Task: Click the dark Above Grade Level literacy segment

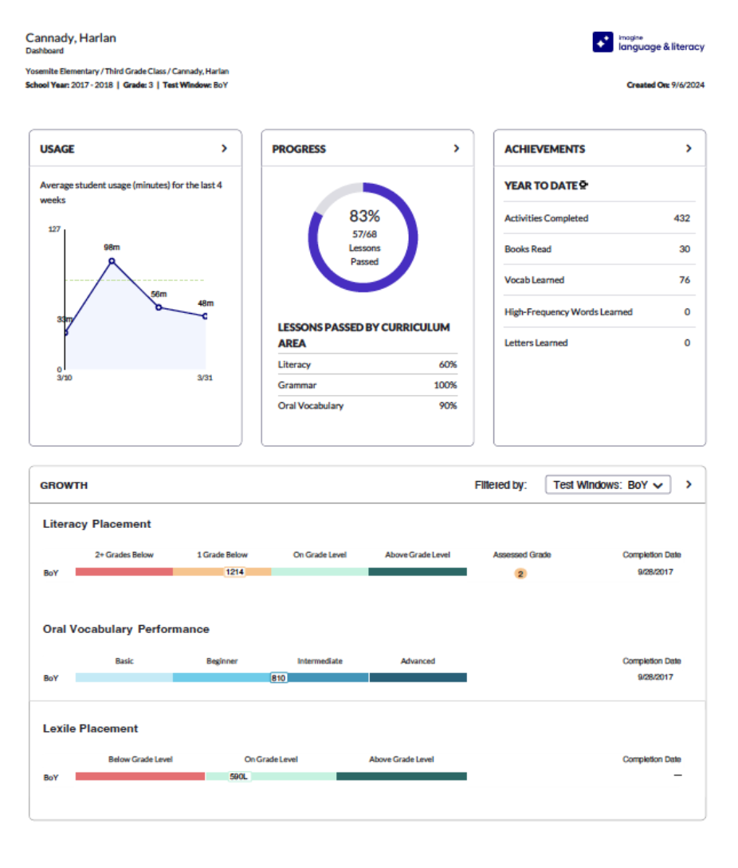Action: pos(417,572)
